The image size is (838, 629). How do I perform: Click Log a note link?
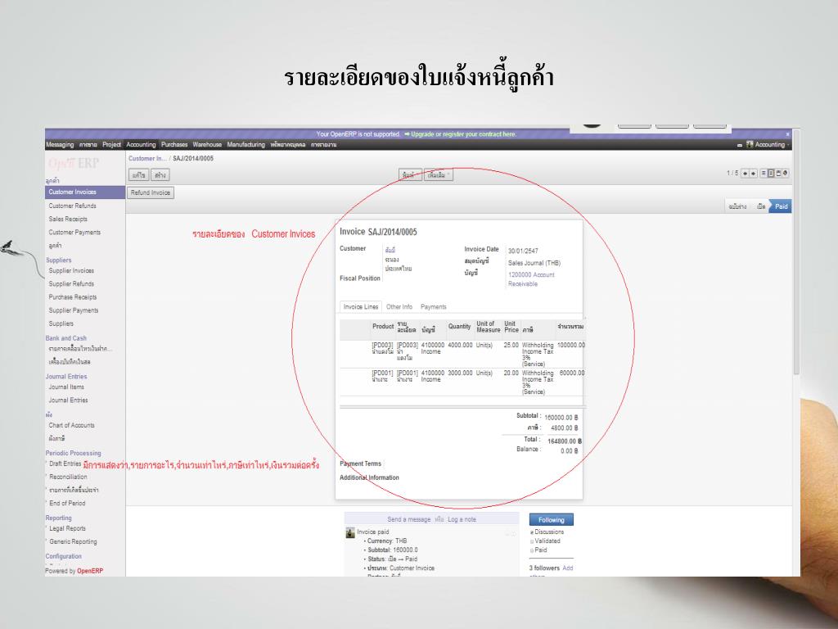(462, 519)
